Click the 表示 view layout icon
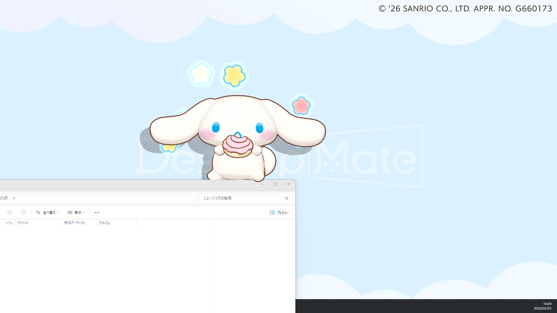The width and height of the screenshot is (557, 313). pos(70,212)
